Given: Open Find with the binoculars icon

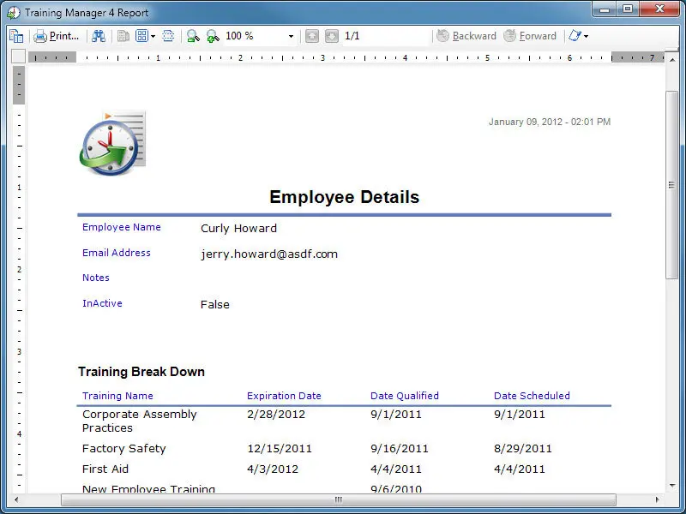Looking at the screenshot, I should 99,36.
